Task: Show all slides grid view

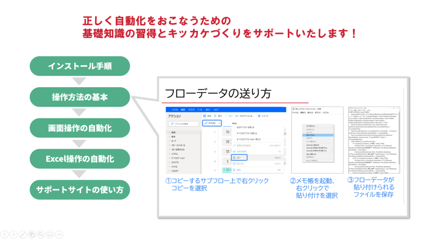Action: tap(32, 234)
